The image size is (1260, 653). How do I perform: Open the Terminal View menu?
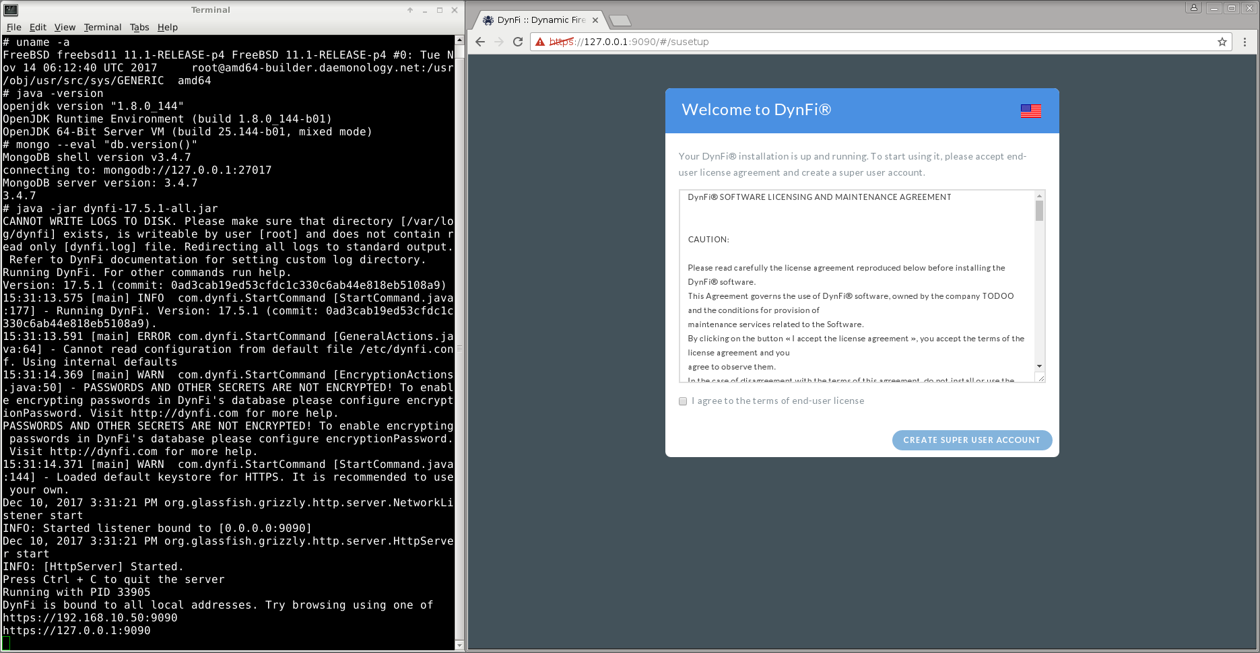65,27
